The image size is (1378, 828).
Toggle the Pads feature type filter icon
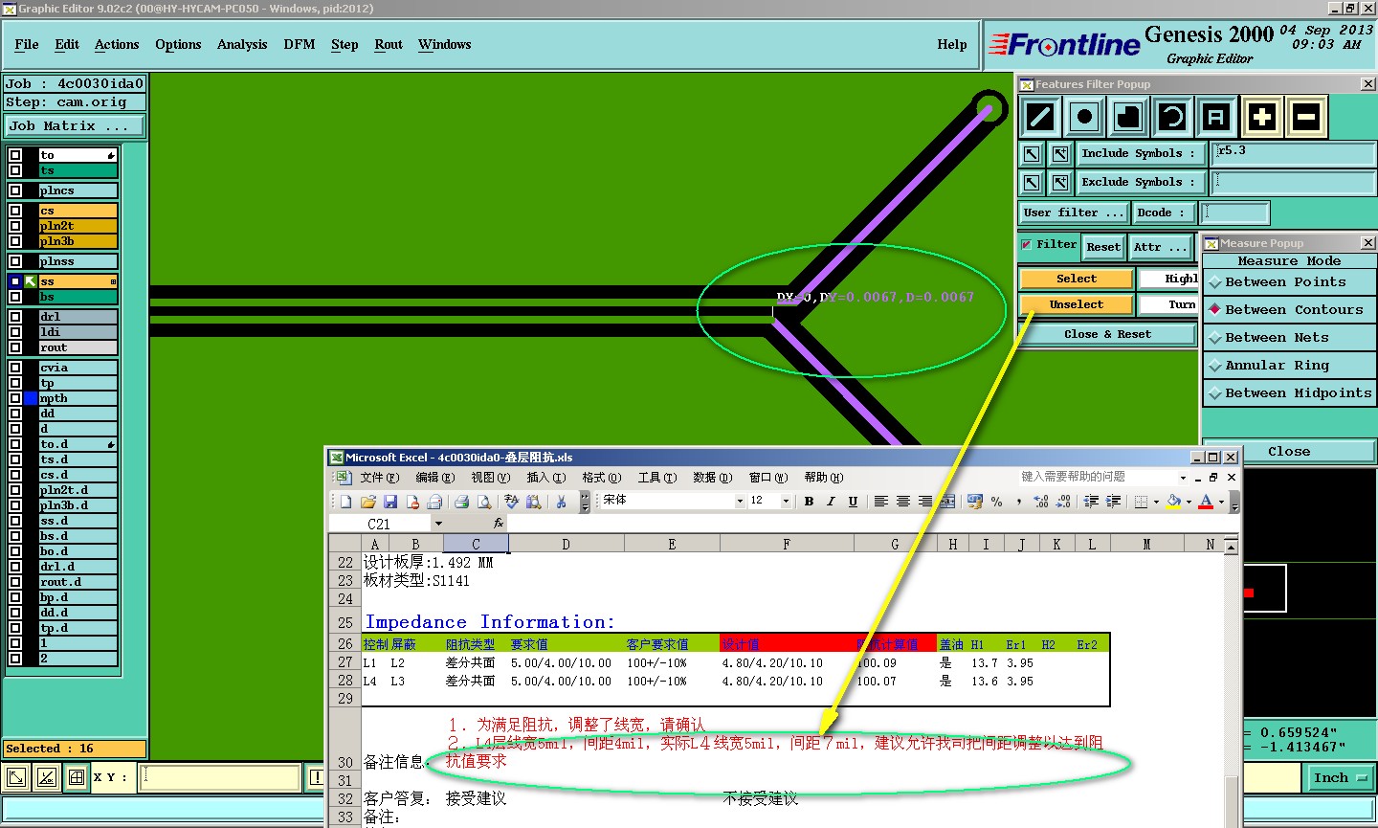[1084, 118]
